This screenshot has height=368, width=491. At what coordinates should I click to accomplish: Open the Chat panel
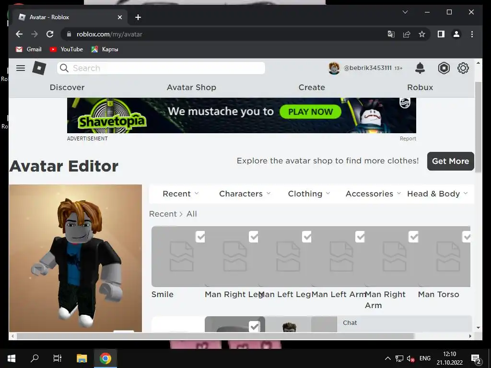tap(404, 323)
